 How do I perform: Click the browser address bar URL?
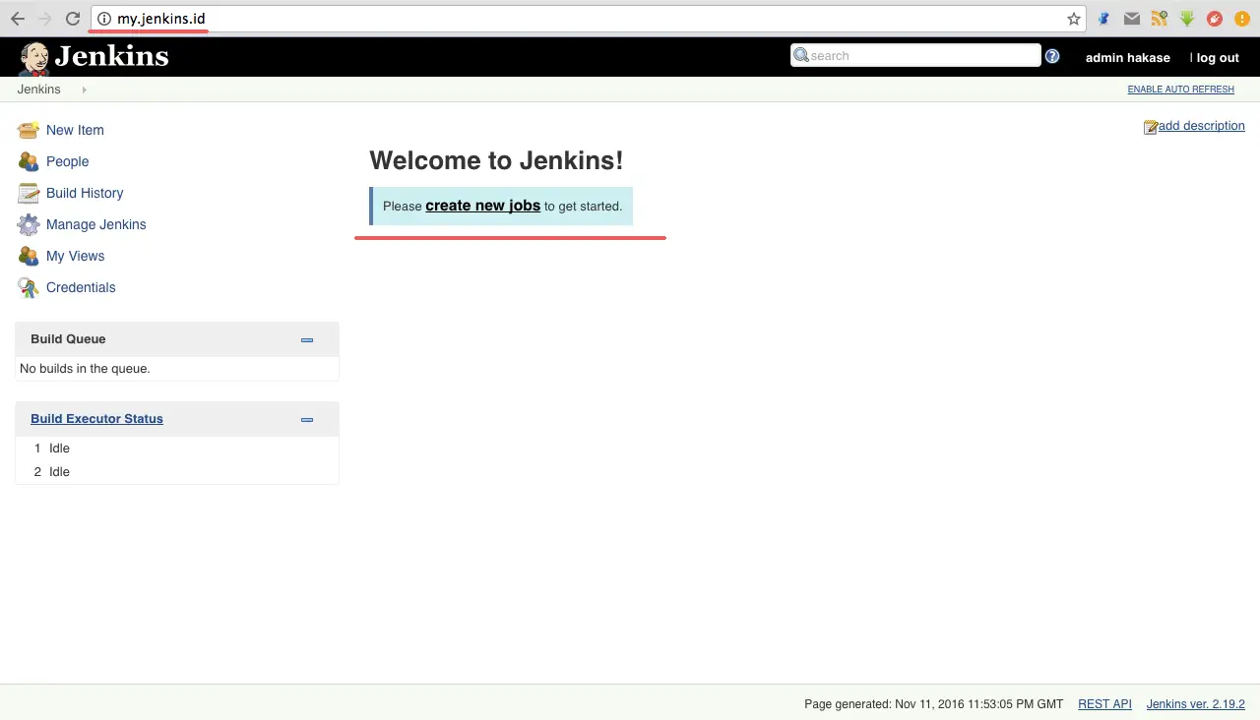tap(161, 19)
